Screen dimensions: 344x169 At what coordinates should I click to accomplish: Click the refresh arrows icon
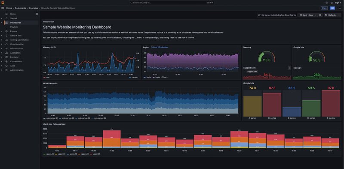[x=326, y=15]
